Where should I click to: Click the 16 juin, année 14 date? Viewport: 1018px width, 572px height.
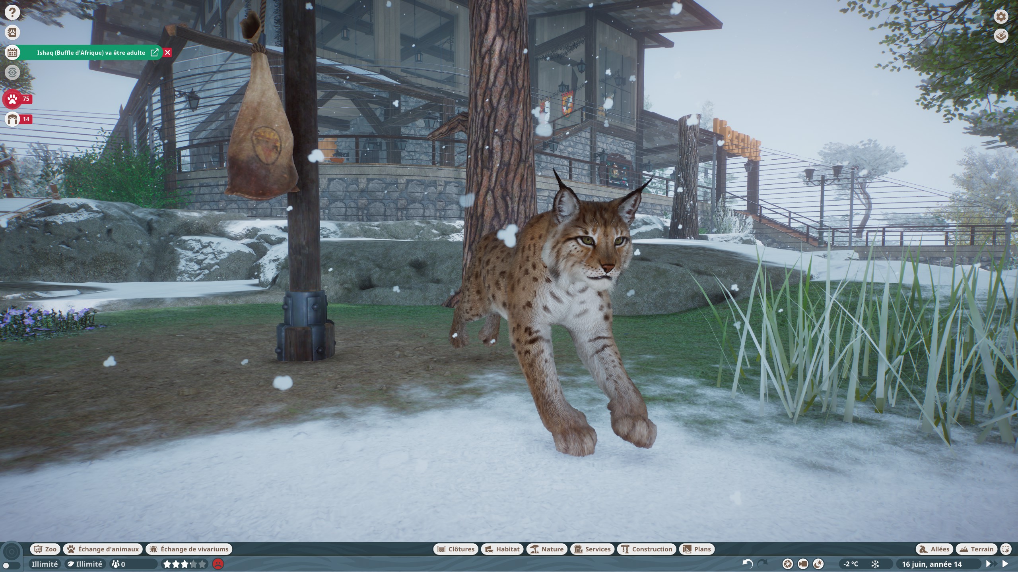(932, 564)
